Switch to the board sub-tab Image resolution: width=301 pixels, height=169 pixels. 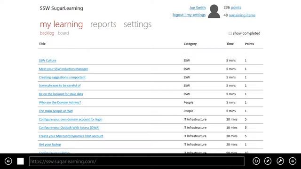coord(63,33)
